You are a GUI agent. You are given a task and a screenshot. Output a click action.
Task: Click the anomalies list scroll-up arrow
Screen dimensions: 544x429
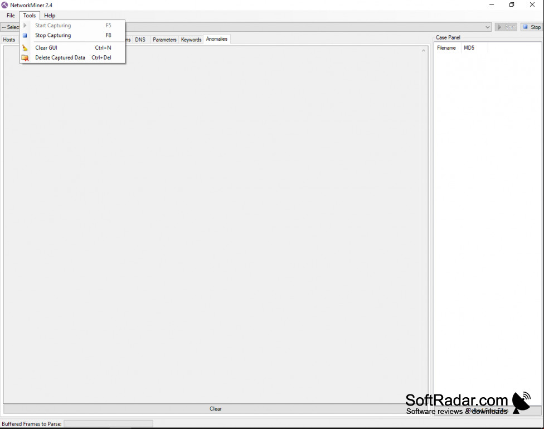(x=424, y=51)
